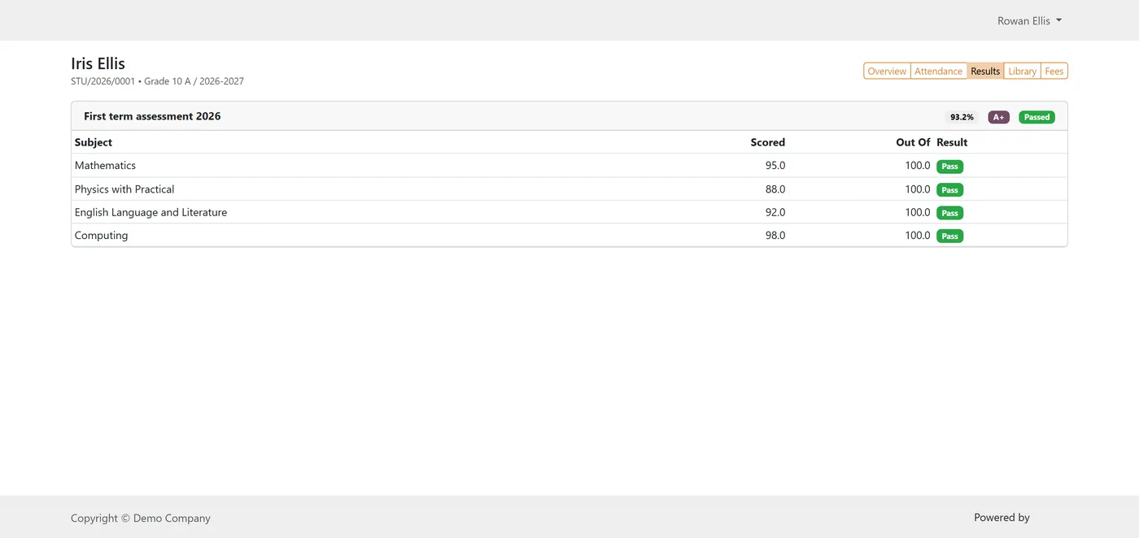
Task: Click the Pass badge for Physics with Practical
Action: pos(949,190)
